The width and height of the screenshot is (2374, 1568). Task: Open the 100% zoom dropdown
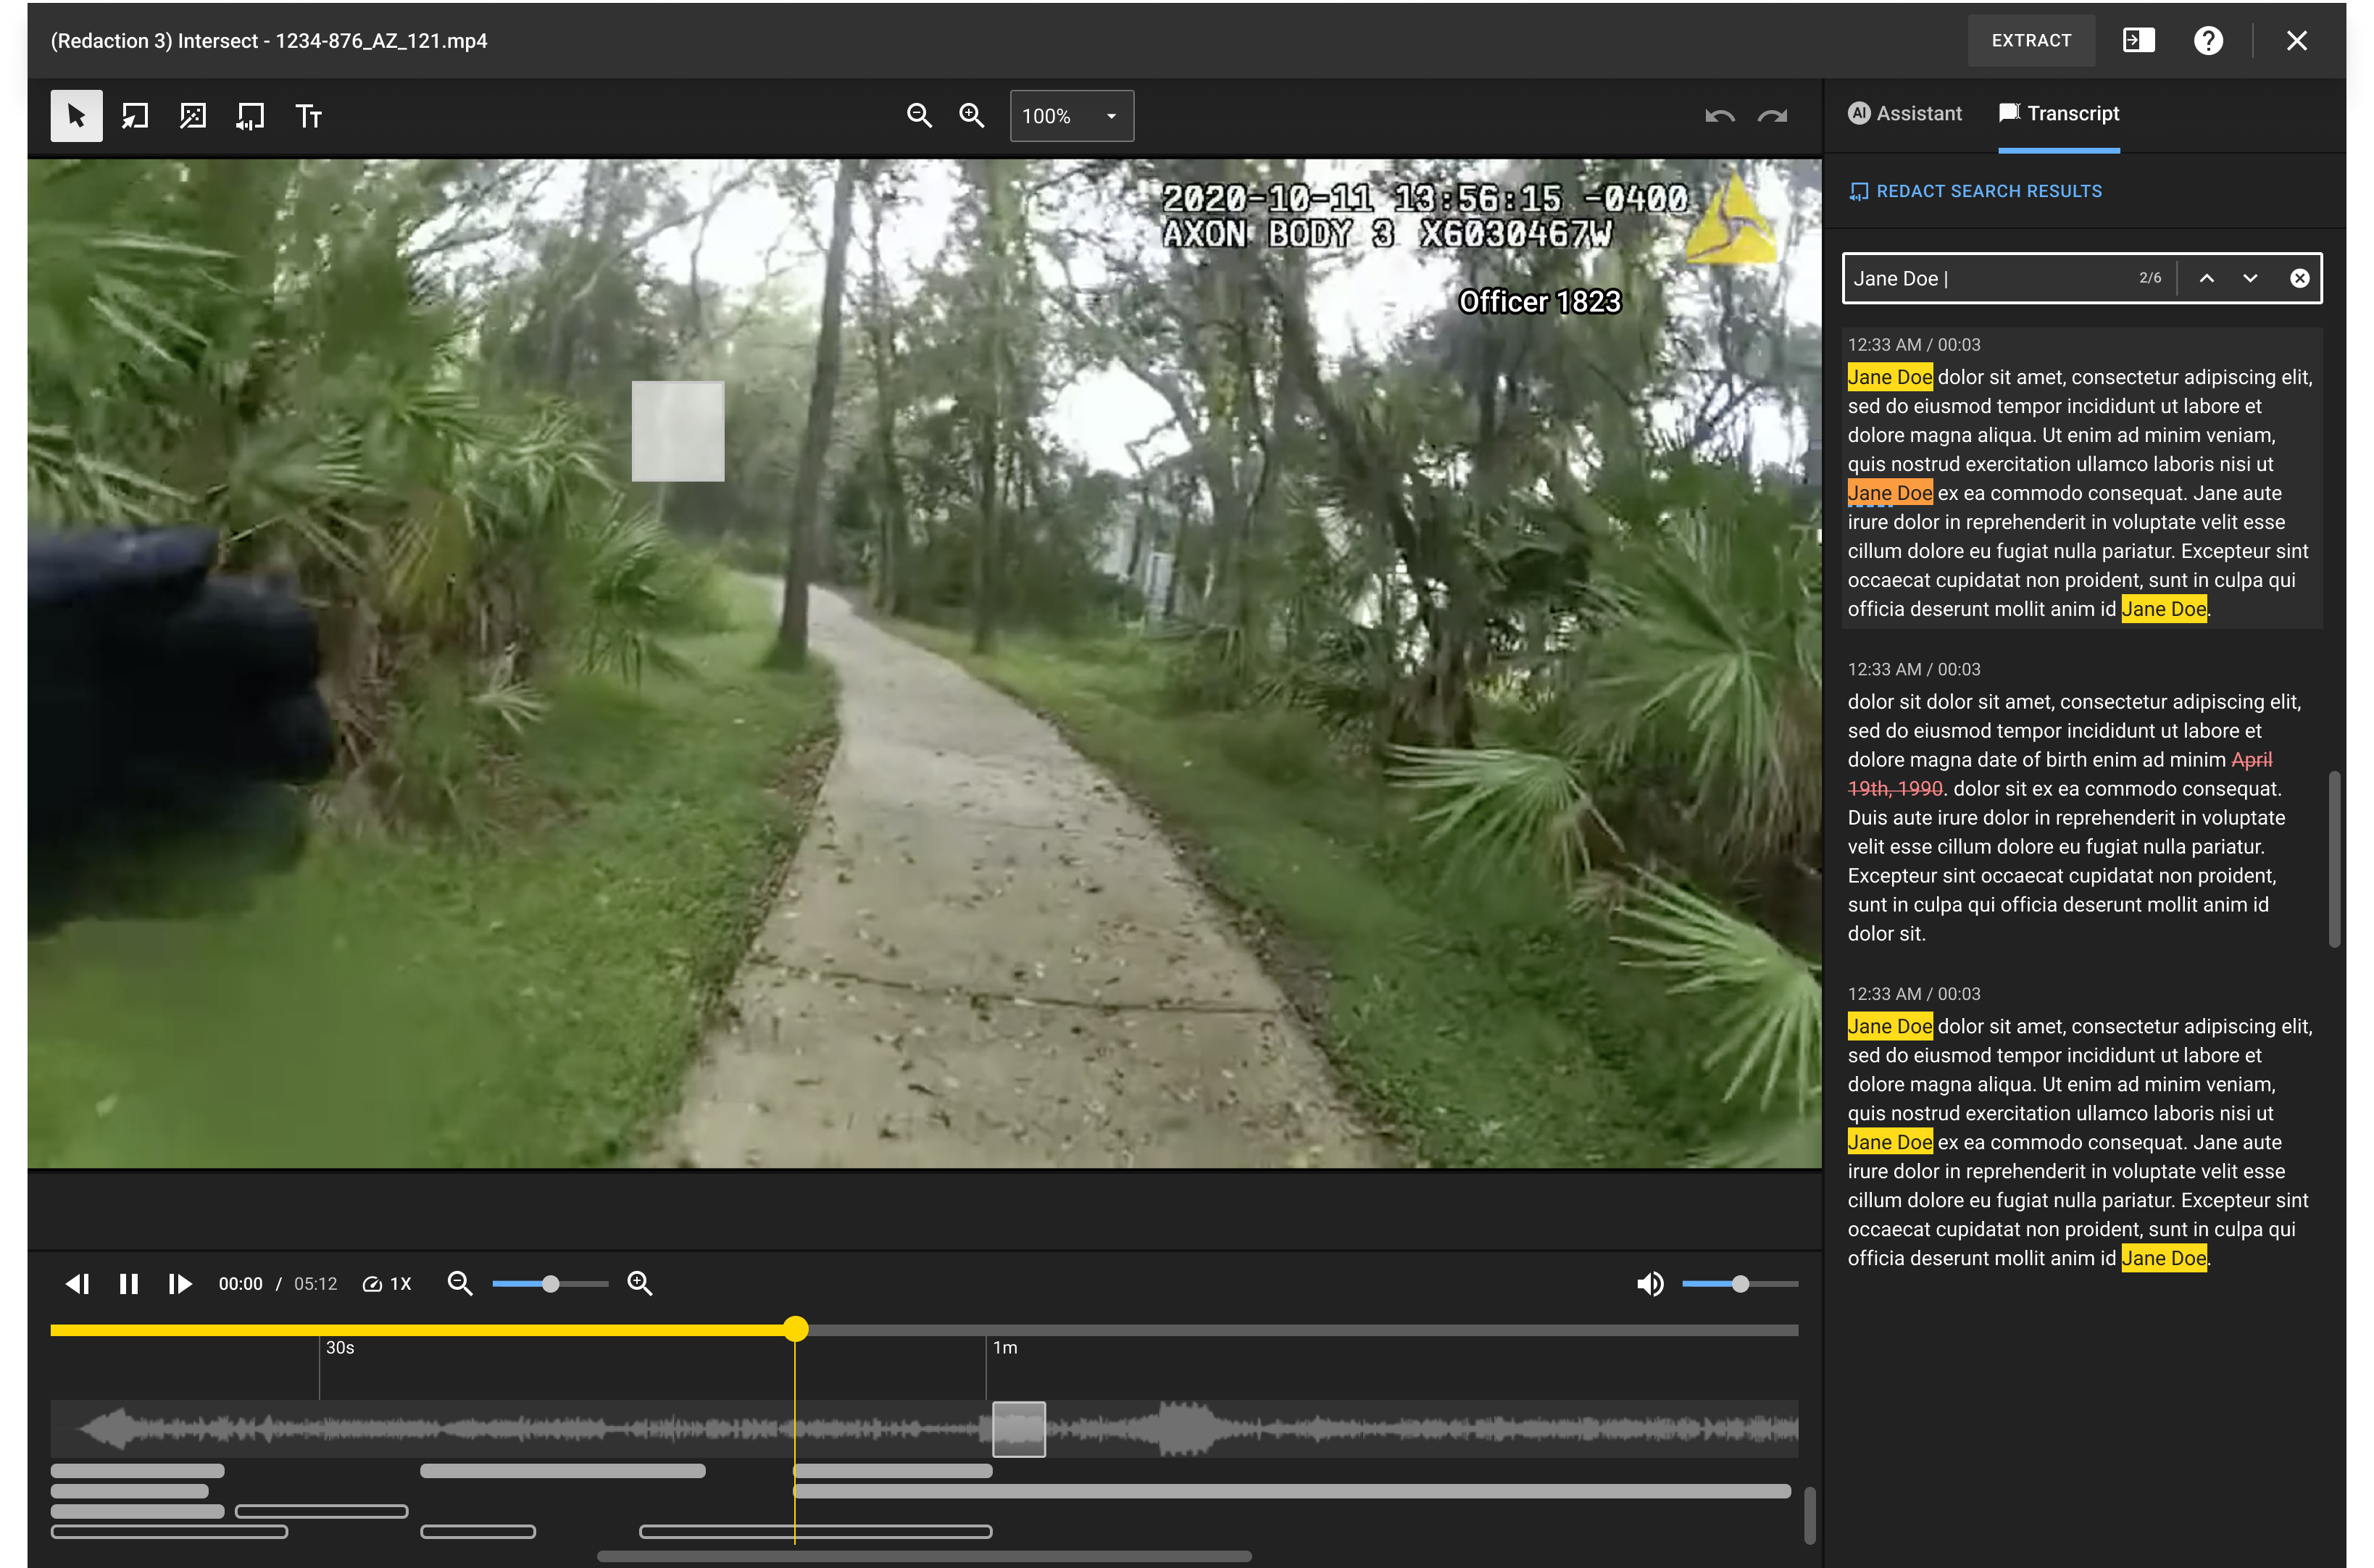tap(1071, 116)
